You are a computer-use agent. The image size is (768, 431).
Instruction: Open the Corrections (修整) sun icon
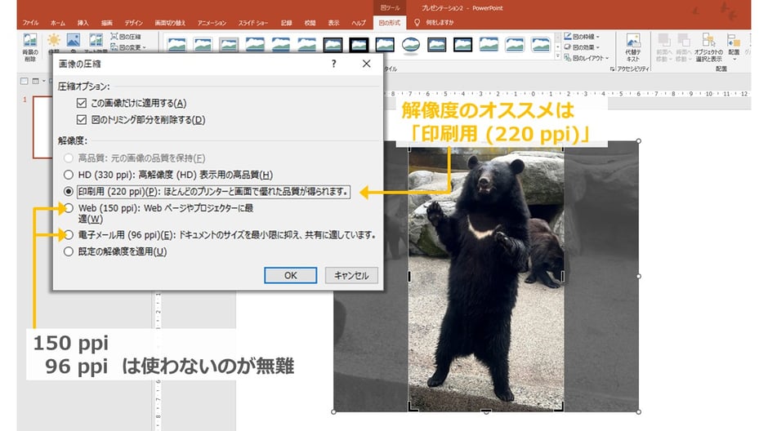[x=53, y=41]
